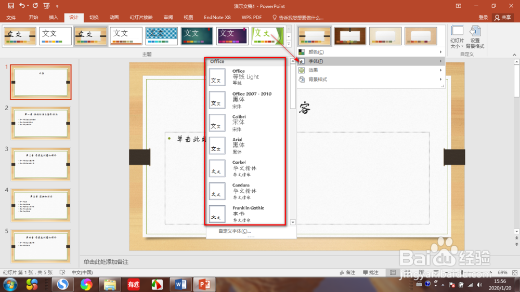The width and height of the screenshot is (520, 292).
Task: Select slide 5 thumbnail
Action: pos(41,247)
